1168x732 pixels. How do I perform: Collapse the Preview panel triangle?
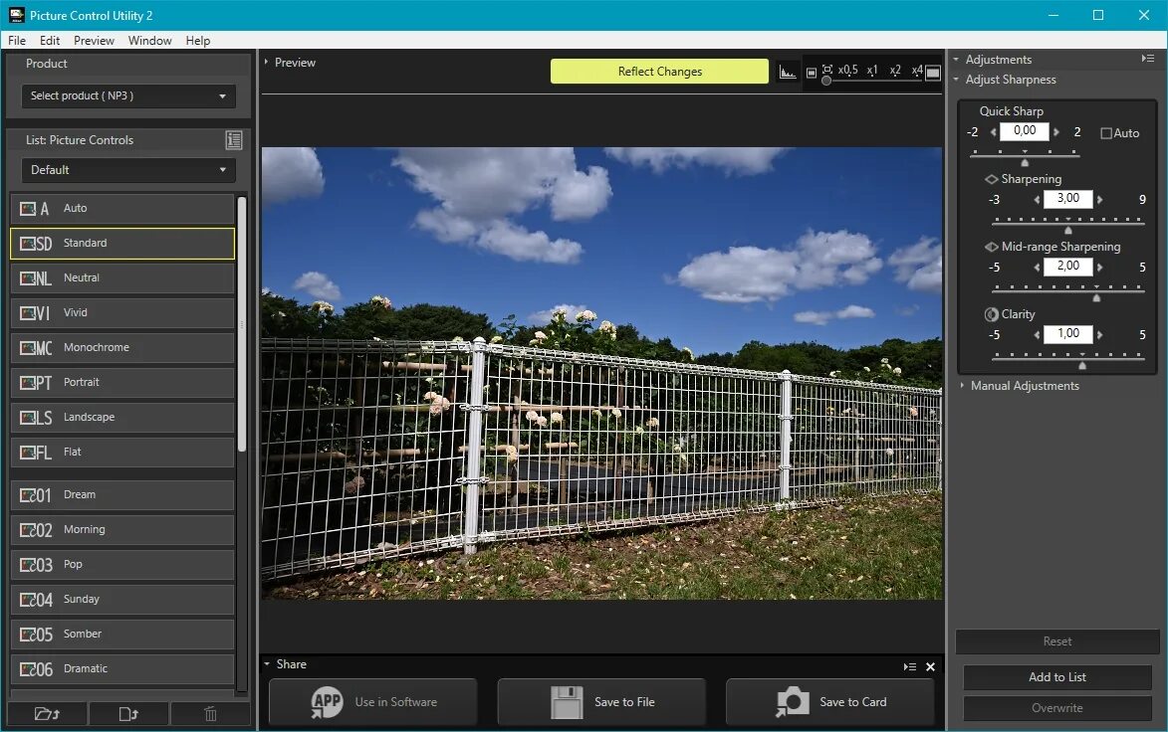266,63
